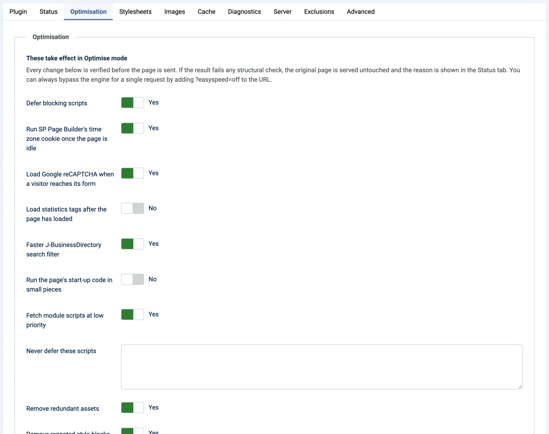Open the Plugin tab
This screenshot has width=549, height=434.
tap(18, 12)
